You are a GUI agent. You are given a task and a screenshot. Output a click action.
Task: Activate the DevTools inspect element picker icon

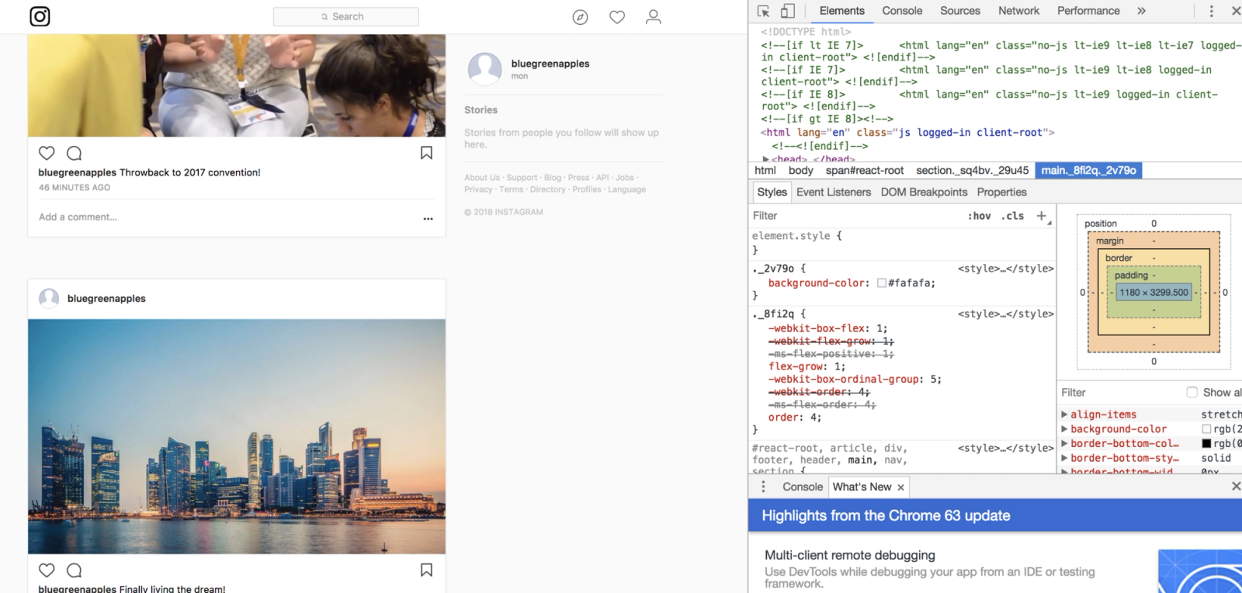tap(763, 11)
